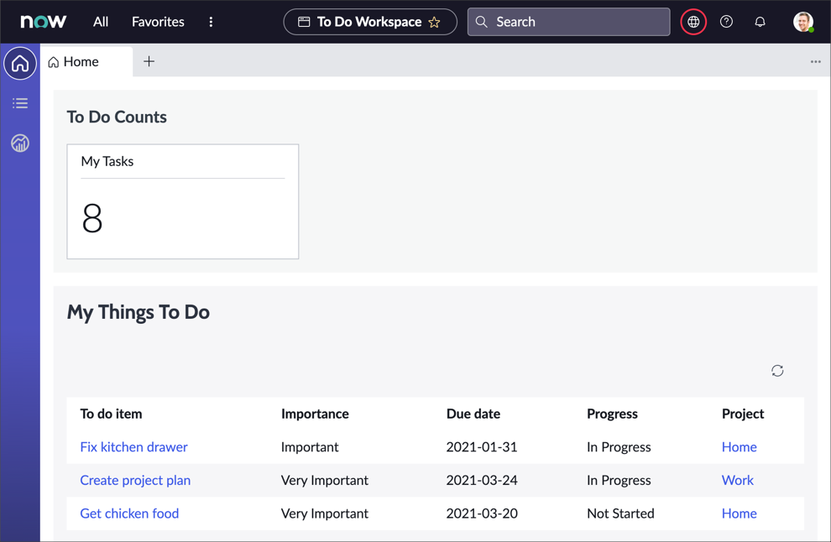Click the search magnifier icon
The width and height of the screenshot is (831, 542).
(481, 22)
